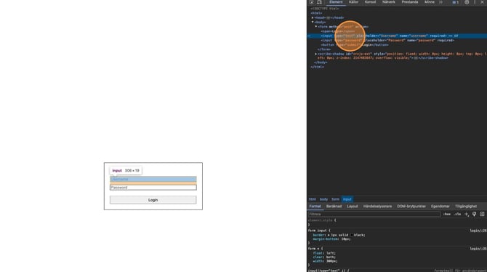
Task: Select the password input DOM row
Action: pos(387,40)
